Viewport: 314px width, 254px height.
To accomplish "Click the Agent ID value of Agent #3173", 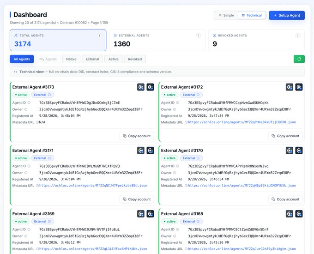I will coord(79,103).
